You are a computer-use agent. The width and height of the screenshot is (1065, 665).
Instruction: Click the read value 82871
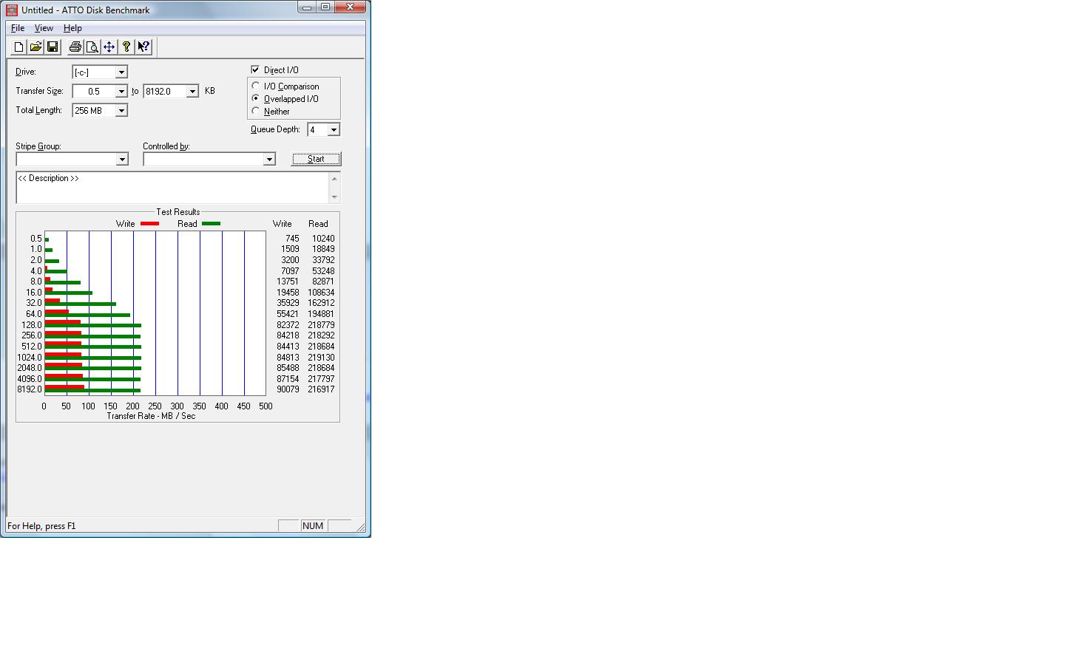coord(323,282)
